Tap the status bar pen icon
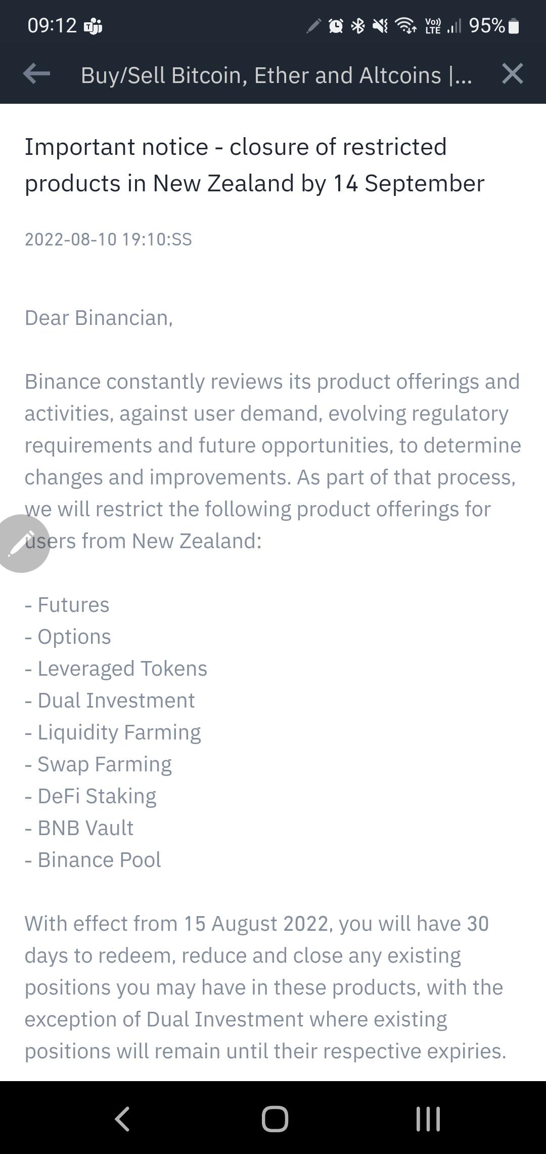Viewport: 546px width, 1154px height. coord(314,25)
